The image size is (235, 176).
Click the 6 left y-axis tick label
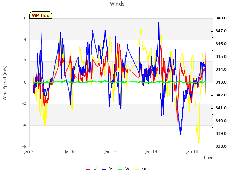25,18
